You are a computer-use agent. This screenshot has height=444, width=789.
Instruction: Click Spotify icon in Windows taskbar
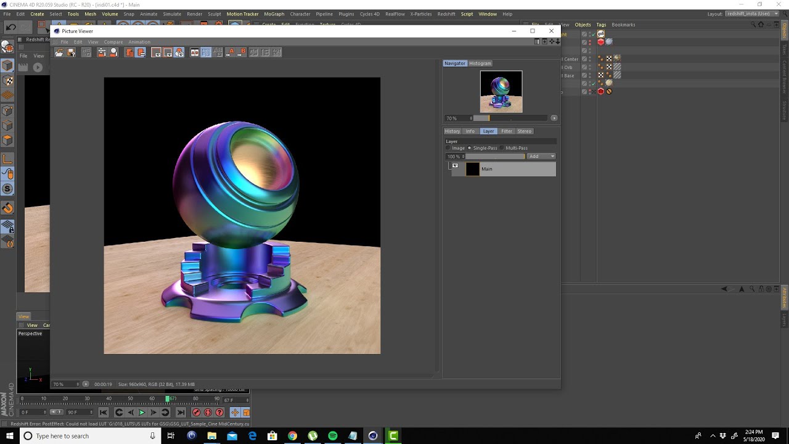pos(333,436)
